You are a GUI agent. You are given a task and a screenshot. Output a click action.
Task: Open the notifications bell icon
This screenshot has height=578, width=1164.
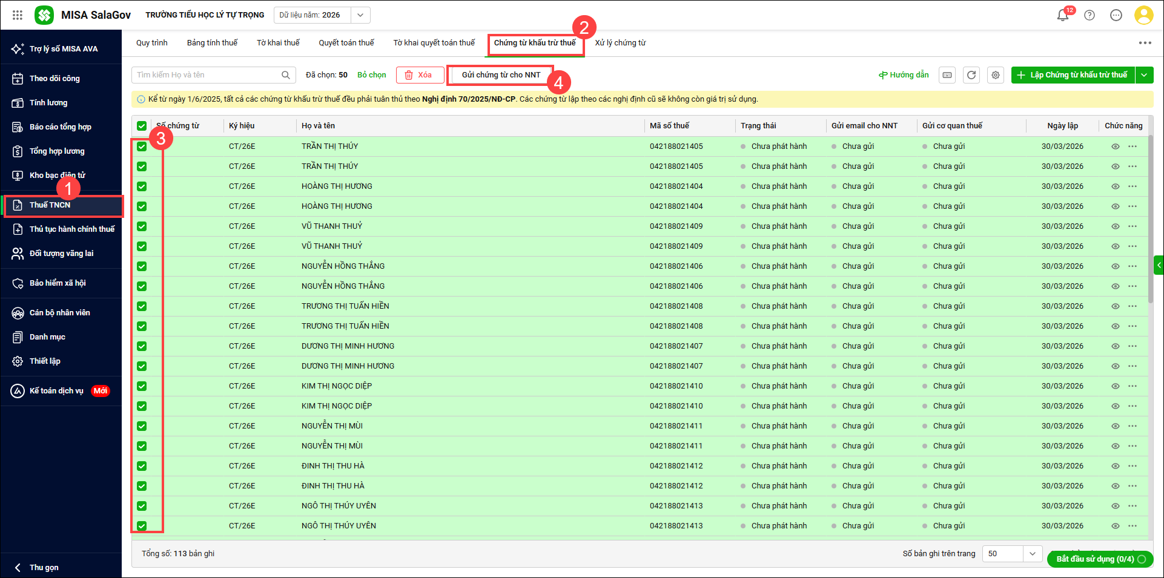tap(1062, 15)
